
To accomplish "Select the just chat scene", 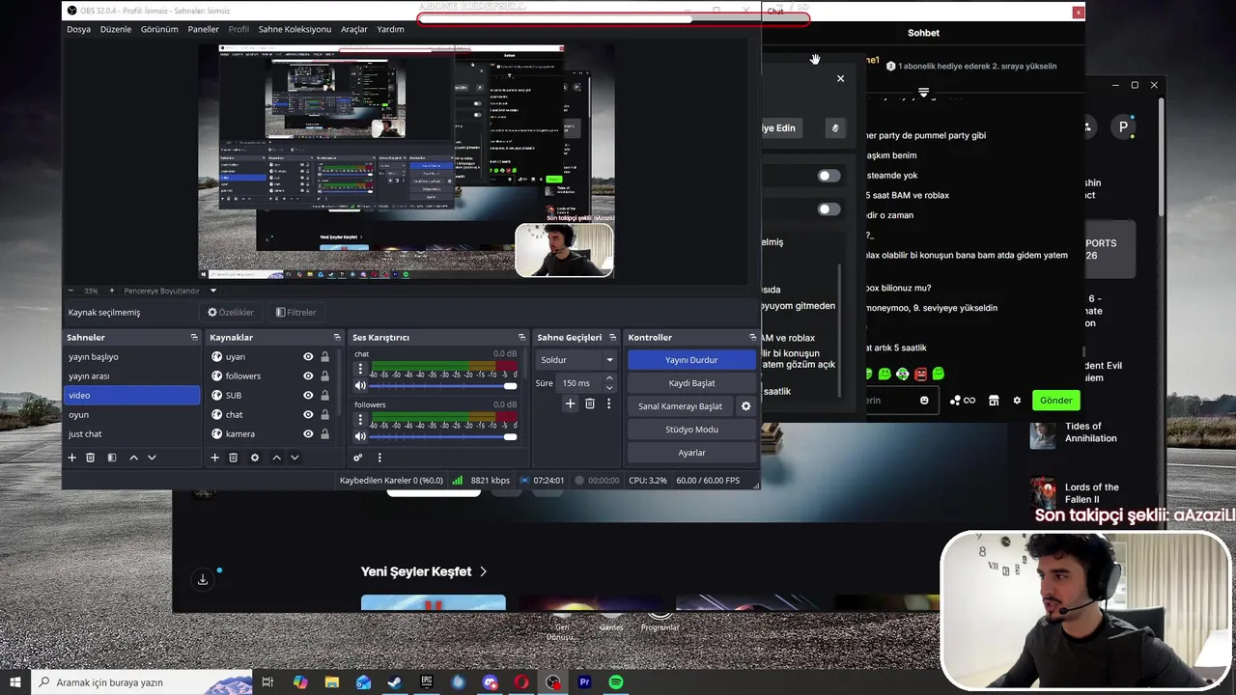I will 132,433.
